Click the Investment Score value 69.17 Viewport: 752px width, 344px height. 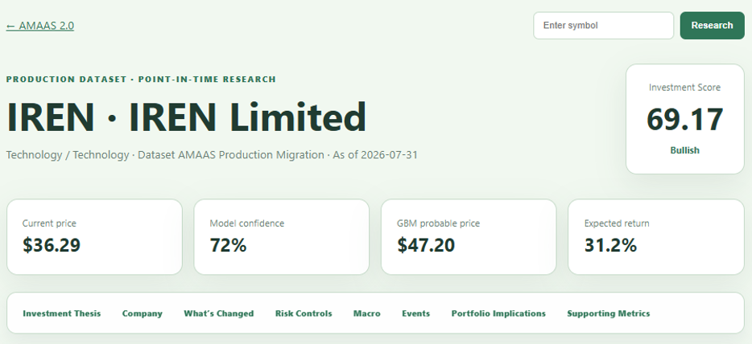[685, 120]
